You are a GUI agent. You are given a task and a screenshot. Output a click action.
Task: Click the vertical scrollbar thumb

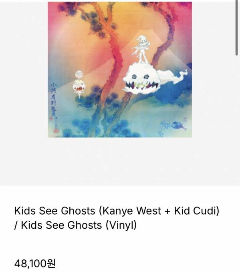[237, 28]
